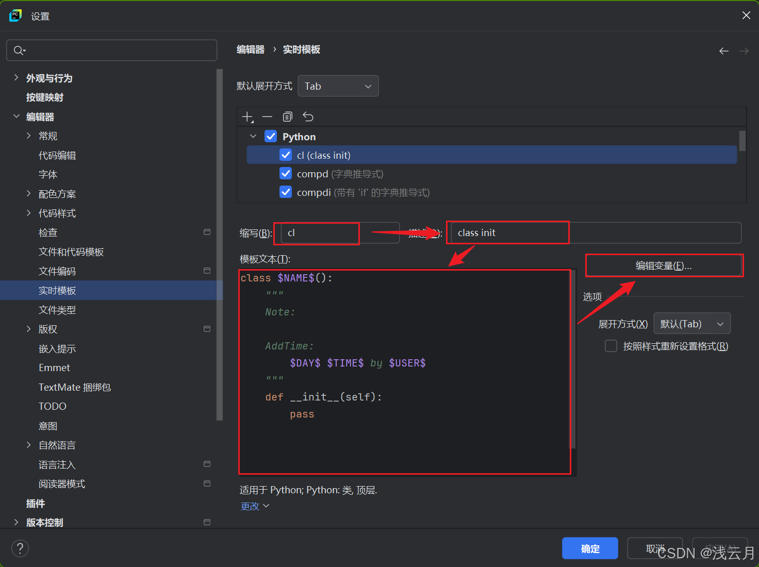Click the remove template minus icon
The height and width of the screenshot is (567, 759).
pos(267,117)
